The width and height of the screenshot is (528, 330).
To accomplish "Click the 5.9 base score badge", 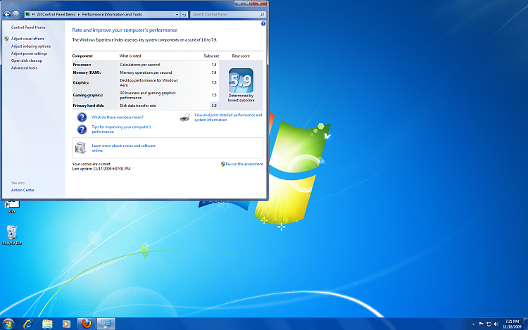I will [241, 80].
